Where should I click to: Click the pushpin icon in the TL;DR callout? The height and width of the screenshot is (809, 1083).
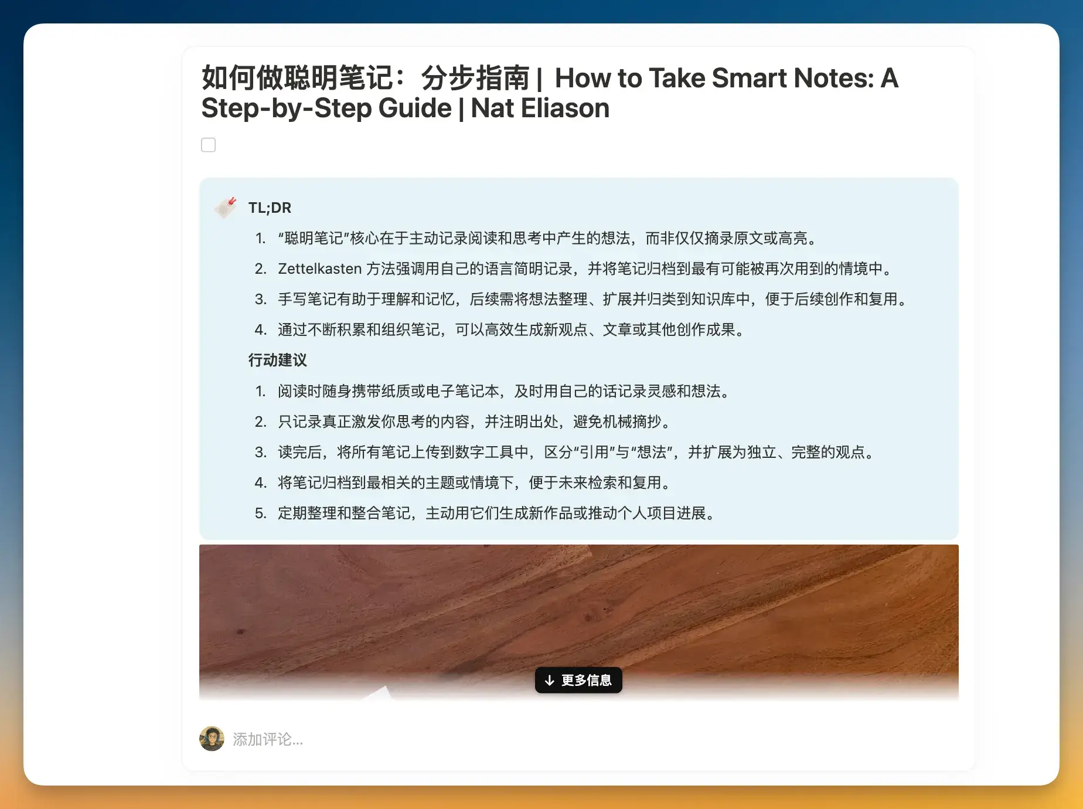click(x=226, y=208)
